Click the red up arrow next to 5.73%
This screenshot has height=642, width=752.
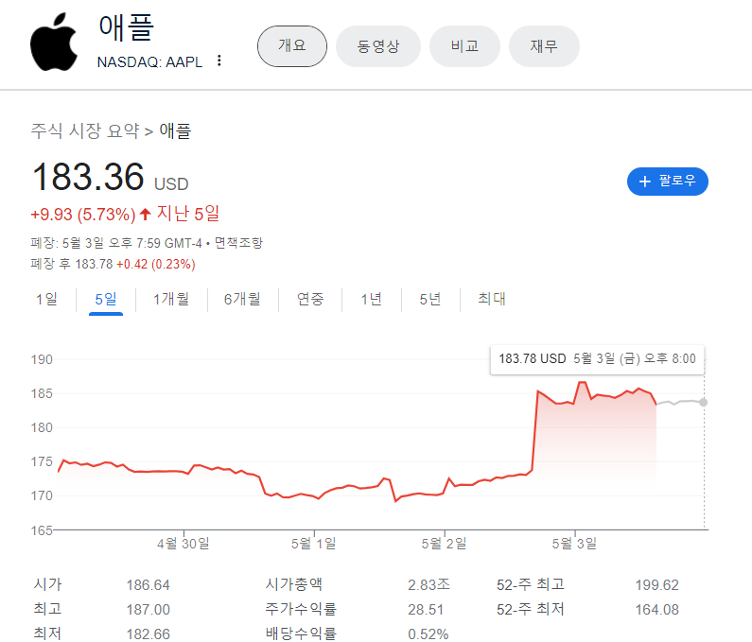tap(146, 214)
